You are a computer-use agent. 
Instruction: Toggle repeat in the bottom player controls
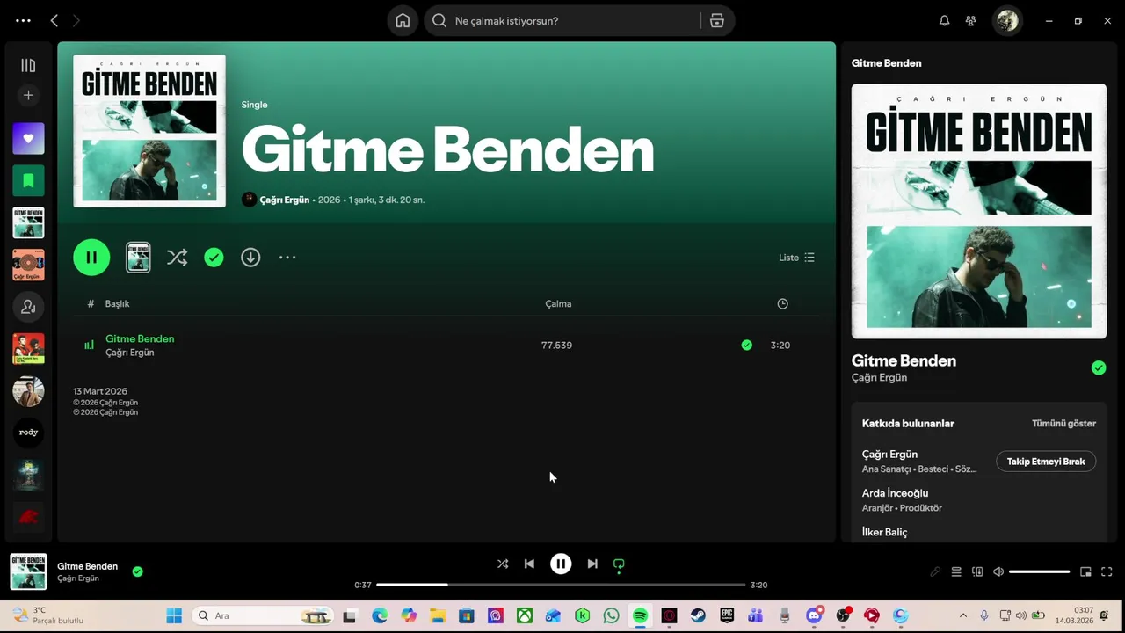point(619,564)
